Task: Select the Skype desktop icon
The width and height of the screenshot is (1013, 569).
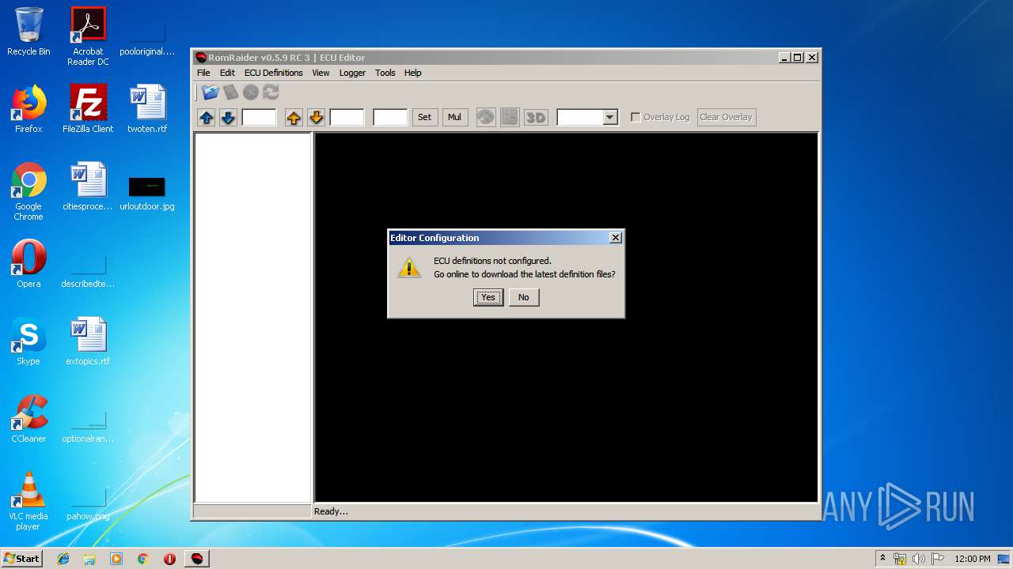Action: (x=28, y=341)
